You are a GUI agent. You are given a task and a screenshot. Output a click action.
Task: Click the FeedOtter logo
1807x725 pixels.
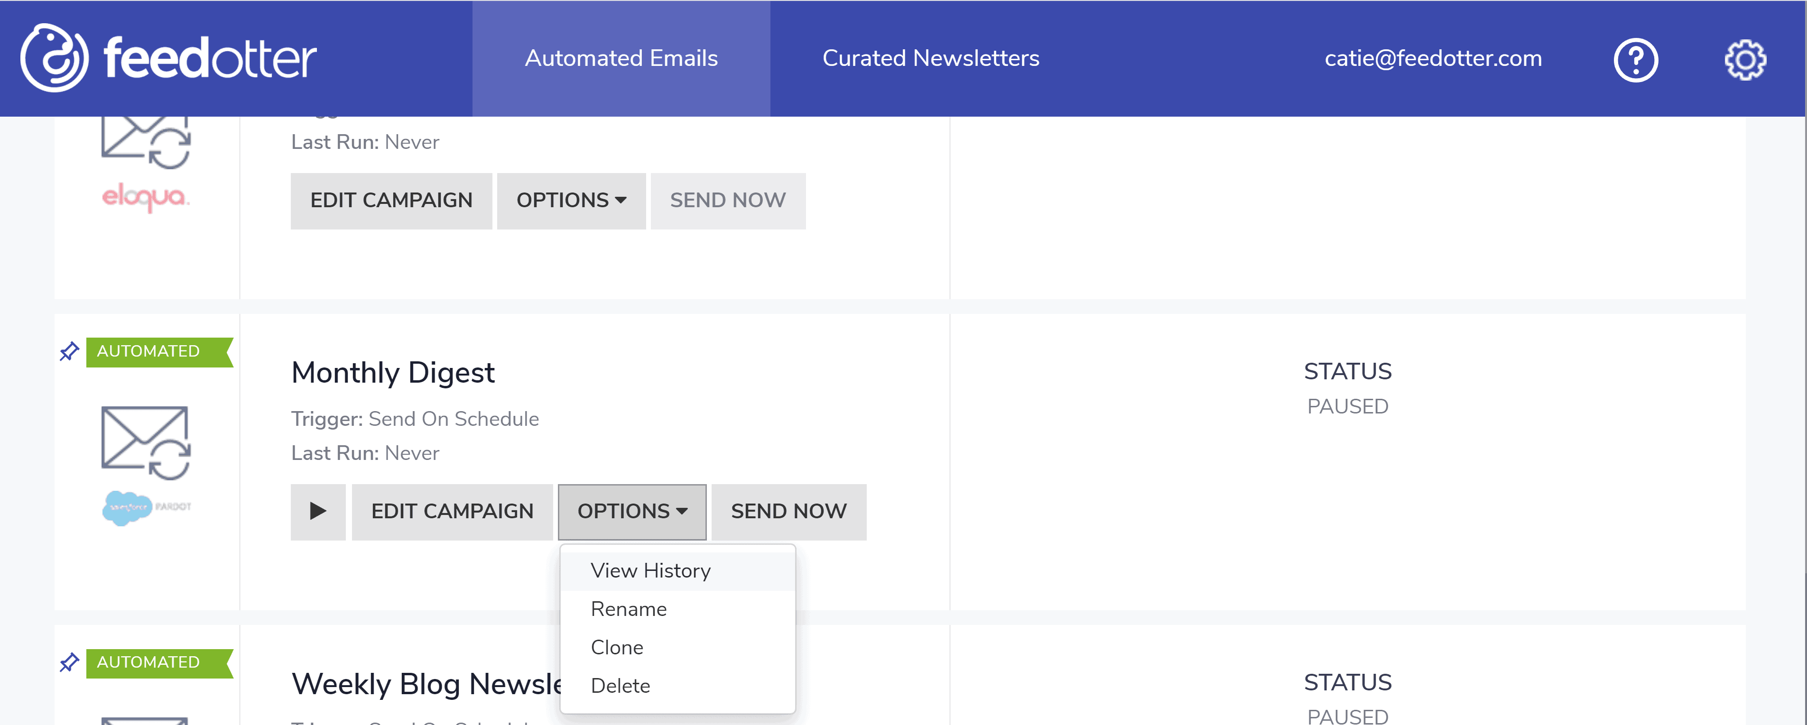point(168,58)
